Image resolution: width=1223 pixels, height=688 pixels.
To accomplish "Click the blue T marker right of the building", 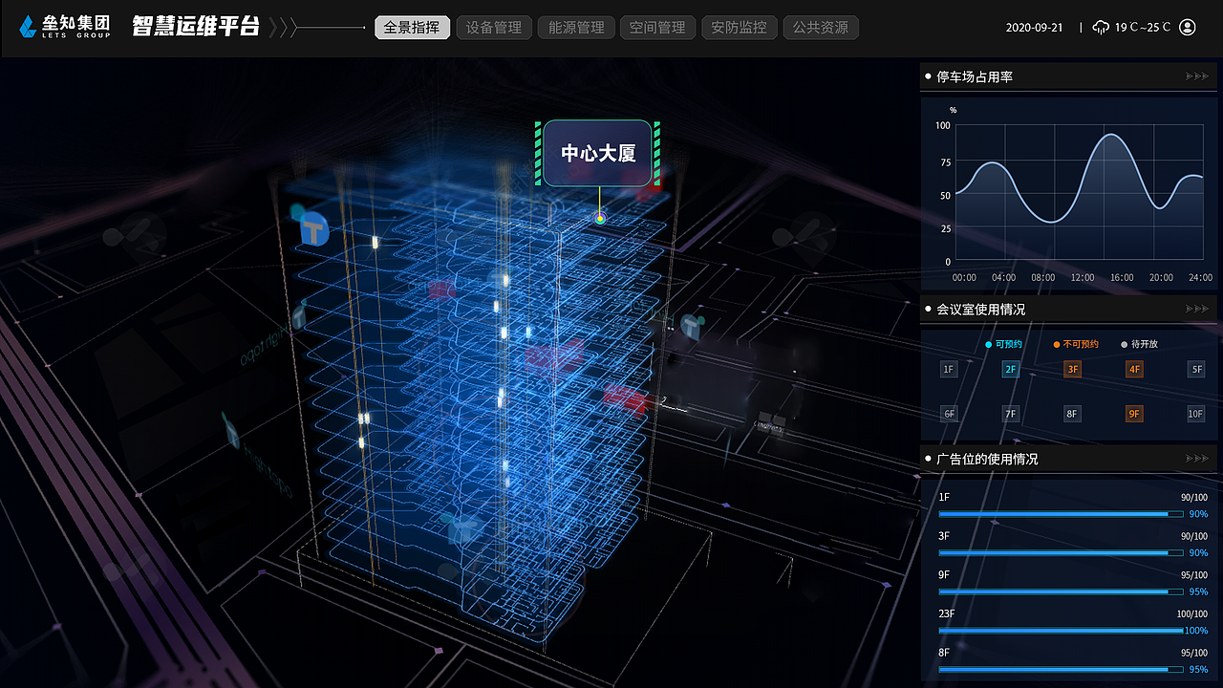I will coord(690,326).
